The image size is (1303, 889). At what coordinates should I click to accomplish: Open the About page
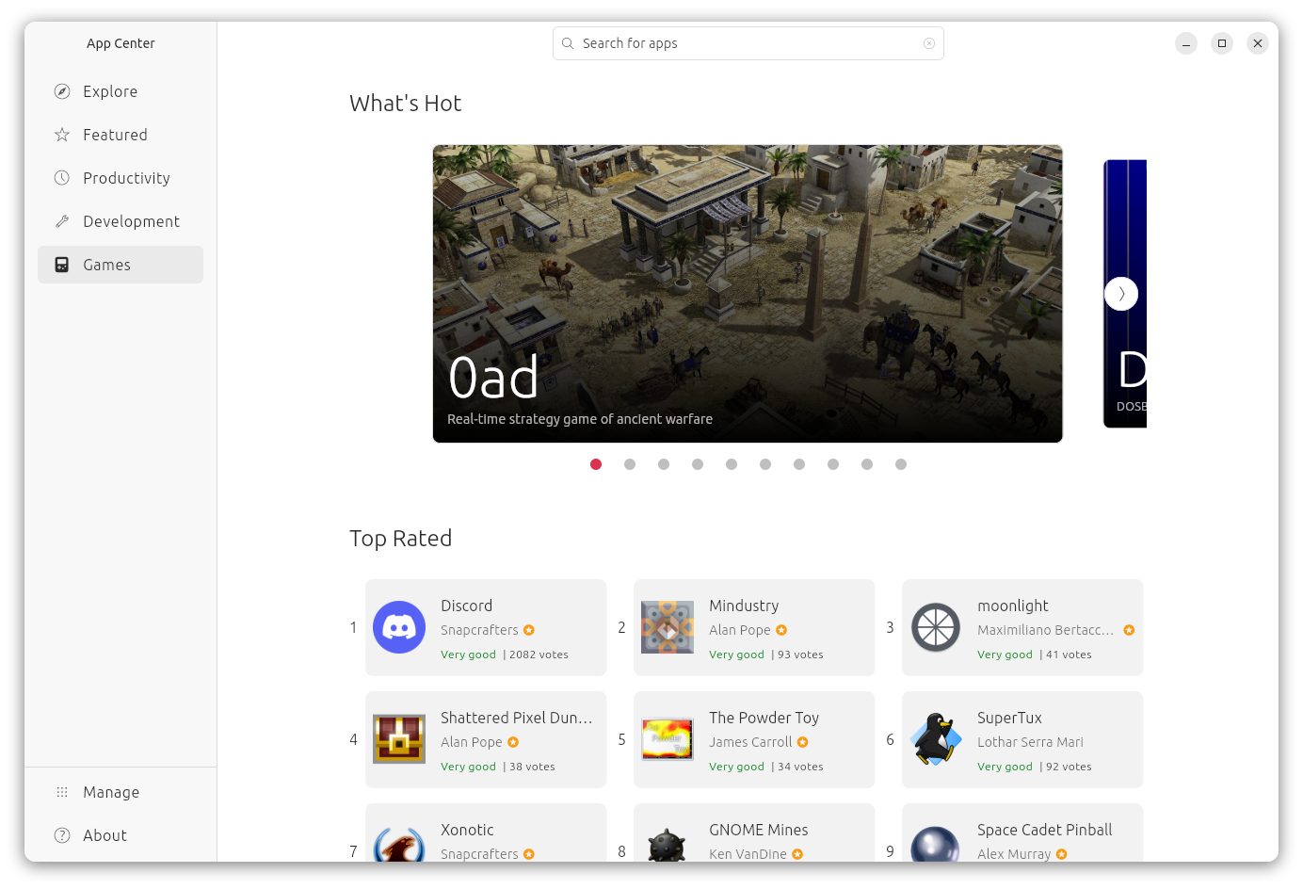pos(105,835)
